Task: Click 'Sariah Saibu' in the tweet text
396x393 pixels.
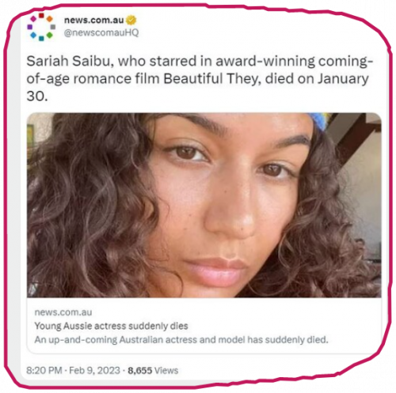Action: coord(70,61)
